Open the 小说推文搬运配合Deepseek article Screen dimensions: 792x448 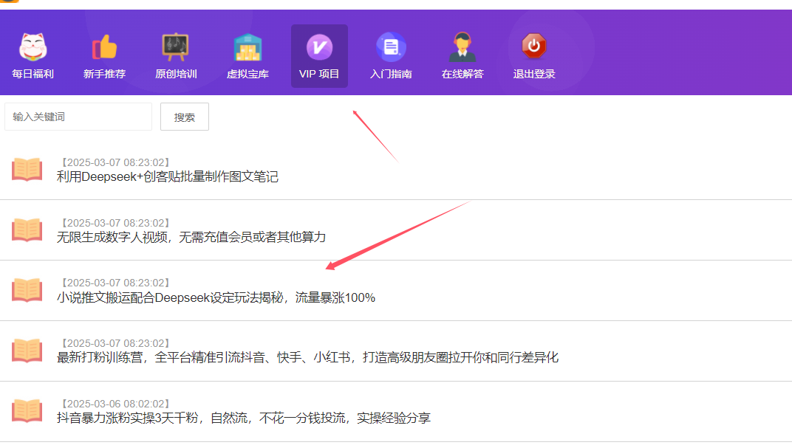click(216, 297)
